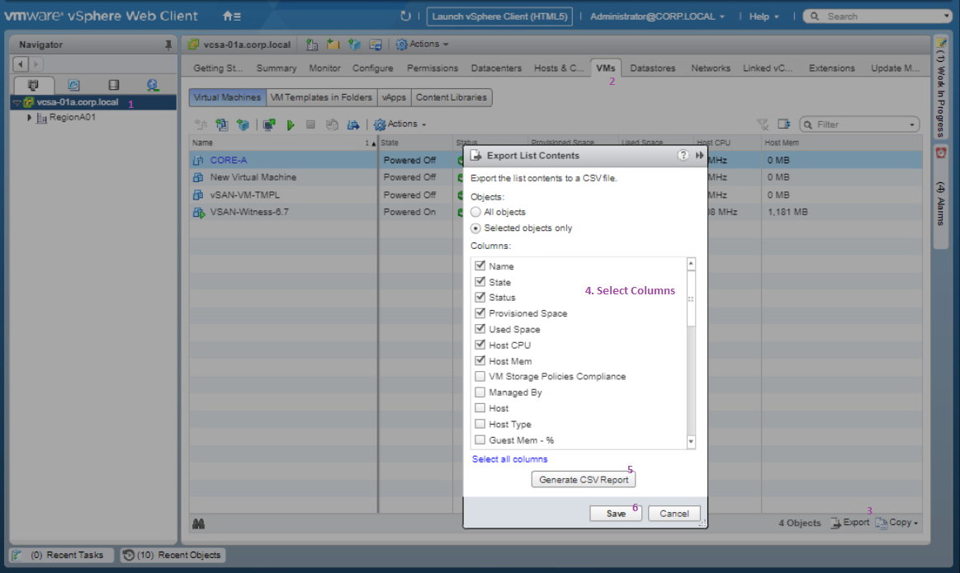The image size is (960, 573).
Task: Open the Actions dropdown menu
Action: pos(400,124)
